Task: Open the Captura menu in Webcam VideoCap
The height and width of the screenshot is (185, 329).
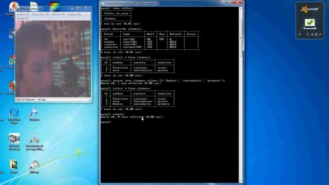Action: [74, 14]
